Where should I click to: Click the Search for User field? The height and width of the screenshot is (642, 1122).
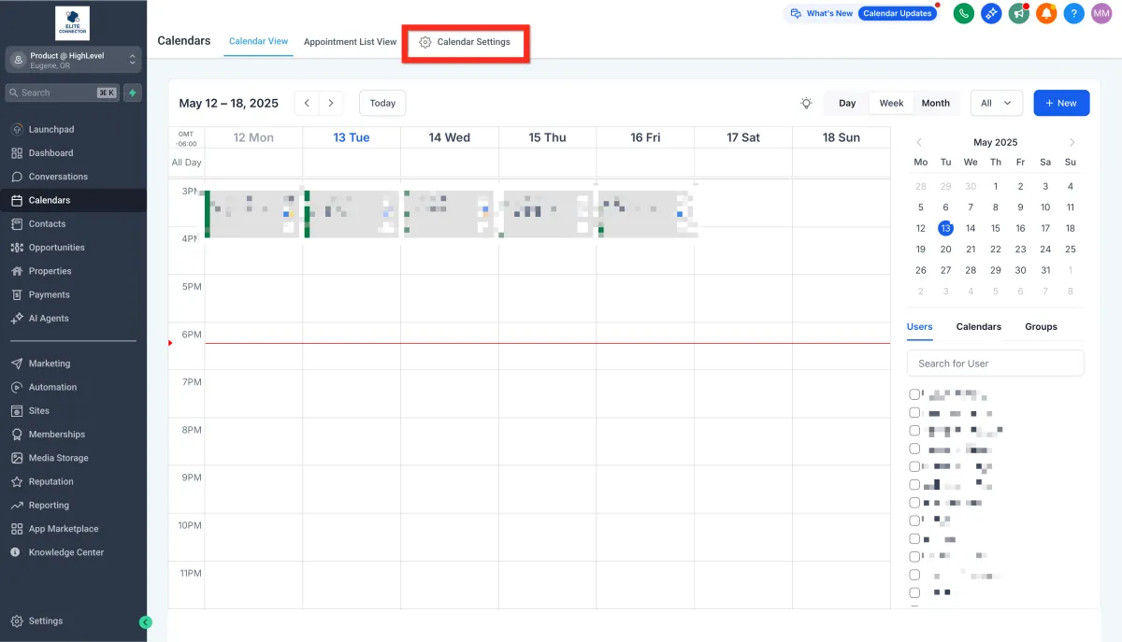pyautogui.click(x=995, y=364)
